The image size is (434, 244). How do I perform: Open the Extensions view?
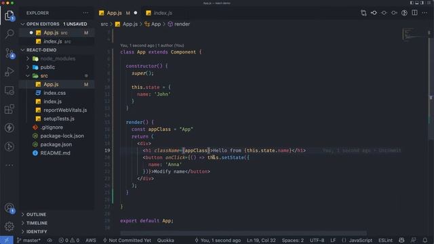(x=9, y=109)
